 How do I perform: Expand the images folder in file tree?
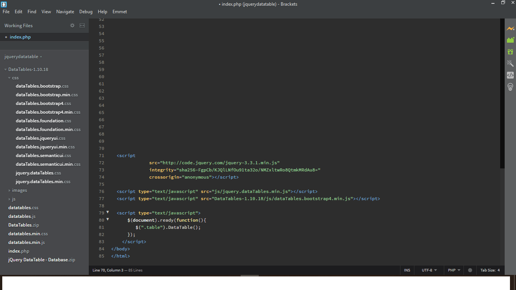pos(19,190)
